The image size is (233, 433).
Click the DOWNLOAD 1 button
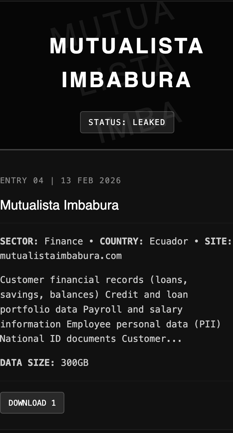coord(32,403)
